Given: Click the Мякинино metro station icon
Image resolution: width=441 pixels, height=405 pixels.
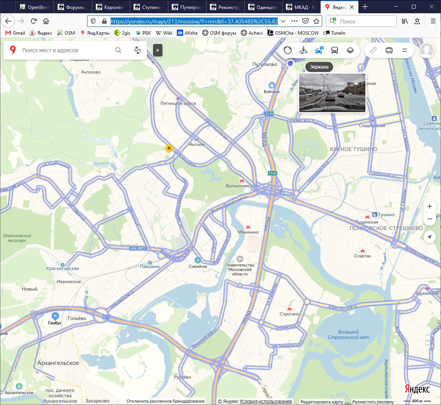Looking at the screenshot, I should point(248,227).
